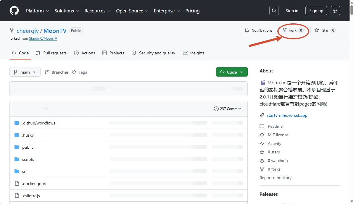This screenshot has height=204, width=354.
Task: Switch to the Actions tab
Action: click(84, 53)
